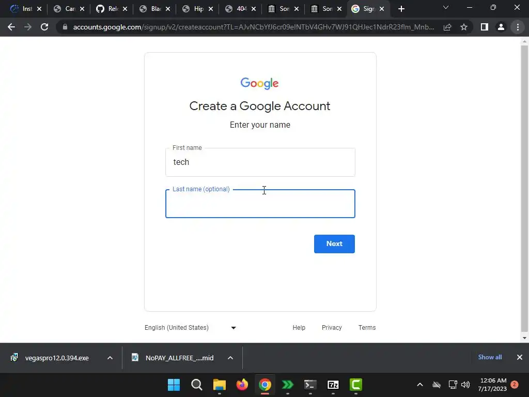Open the Chrome profile menu
529x397 pixels.
pyautogui.click(x=501, y=27)
